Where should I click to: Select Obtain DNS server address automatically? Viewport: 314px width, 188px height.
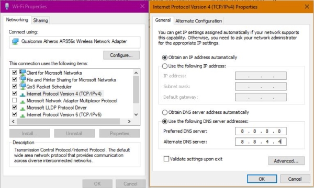pos(165,112)
